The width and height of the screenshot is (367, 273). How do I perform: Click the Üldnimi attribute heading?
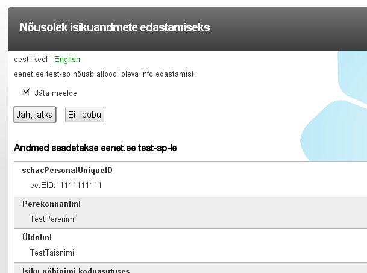[37, 237]
